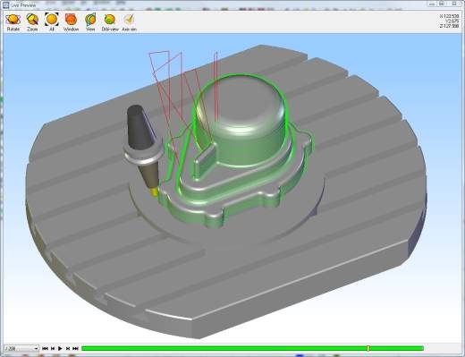Click the X Y Z coordinate readout
Viewport: 465px width, 357px height.
pos(449,21)
